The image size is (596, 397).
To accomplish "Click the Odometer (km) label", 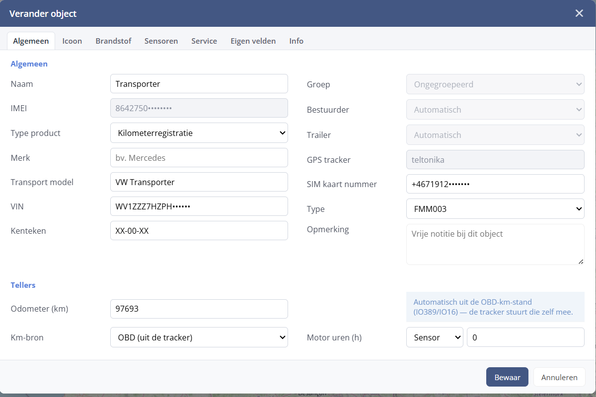I will coord(39,309).
